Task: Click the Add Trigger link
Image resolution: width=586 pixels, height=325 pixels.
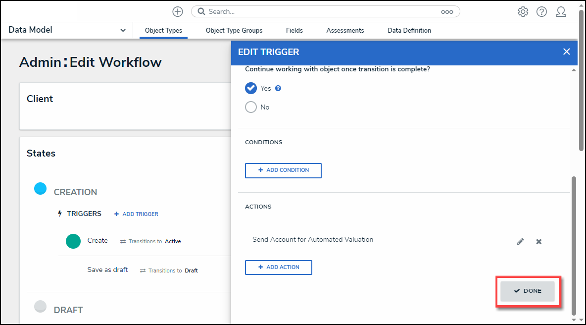Action: pos(136,214)
